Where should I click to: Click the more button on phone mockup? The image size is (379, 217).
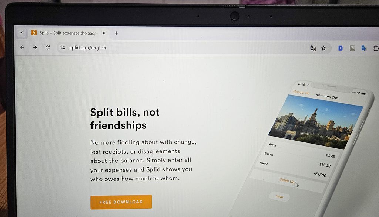click(279, 196)
